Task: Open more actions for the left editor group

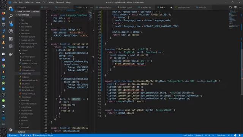Action: point(92,7)
